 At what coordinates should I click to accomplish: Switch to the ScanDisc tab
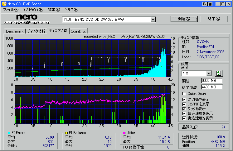pyautogui.click(x=79, y=31)
